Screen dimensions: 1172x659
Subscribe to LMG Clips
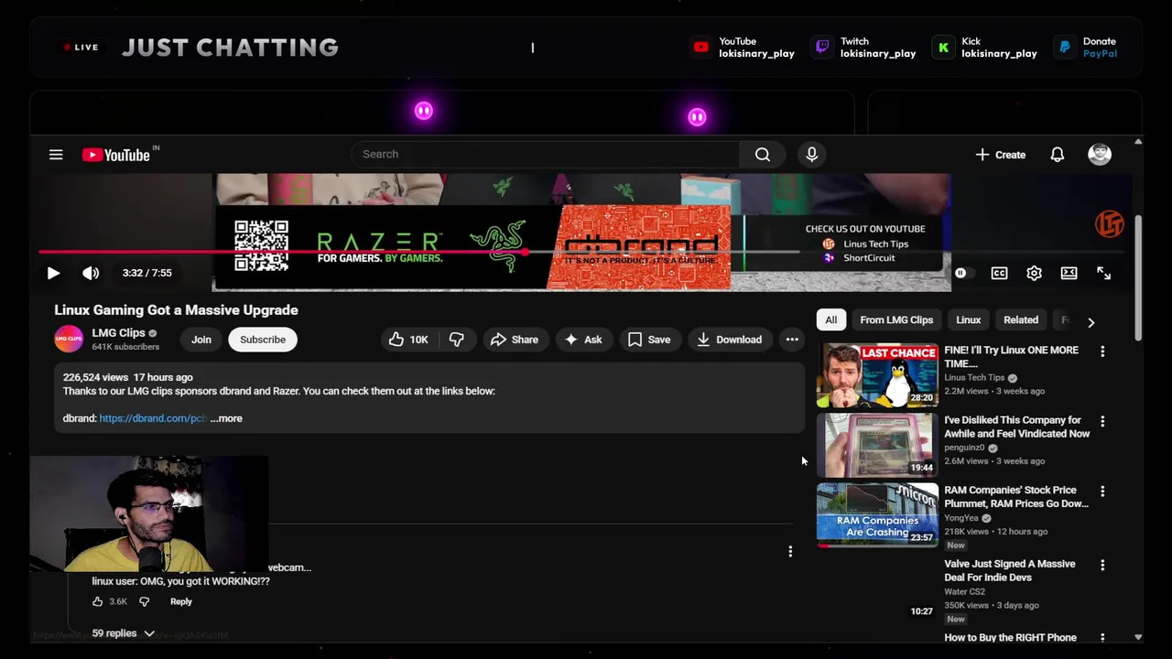263,340
